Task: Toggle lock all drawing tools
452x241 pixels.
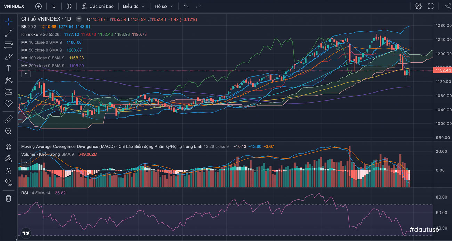Action: point(8,171)
